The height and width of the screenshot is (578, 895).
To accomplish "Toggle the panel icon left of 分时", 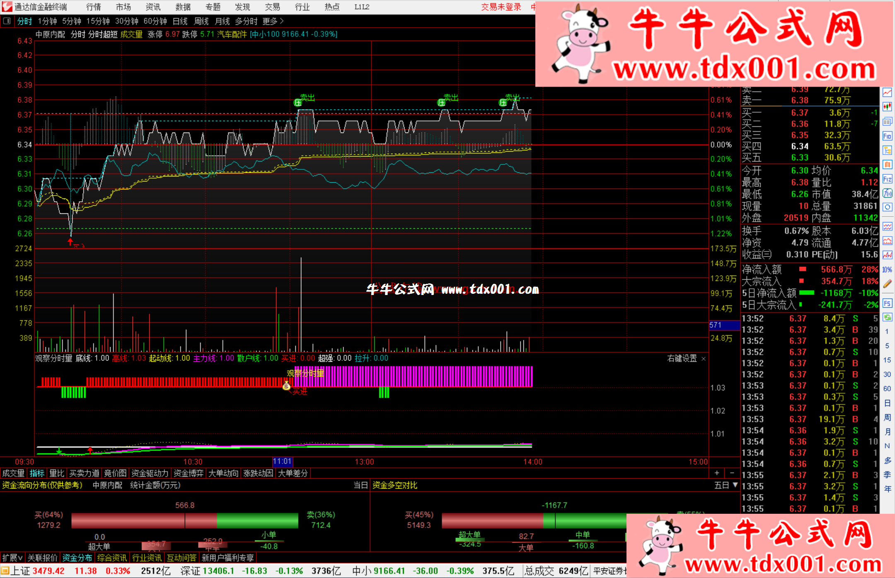I will pyautogui.click(x=7, y=21).
